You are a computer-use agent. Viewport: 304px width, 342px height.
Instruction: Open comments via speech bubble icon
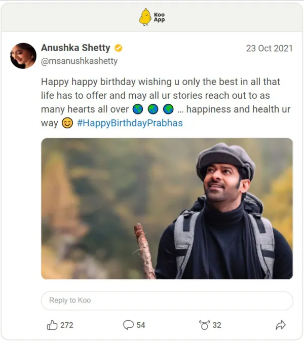coord(129,325)
